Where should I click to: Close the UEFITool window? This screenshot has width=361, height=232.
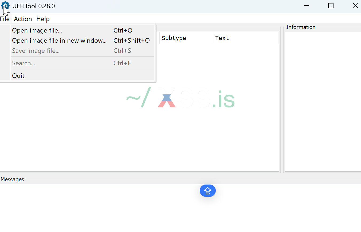[355, 6]
